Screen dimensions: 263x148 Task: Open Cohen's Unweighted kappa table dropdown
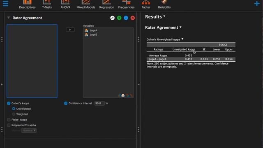pyautogui.click(x=182, y=39)
